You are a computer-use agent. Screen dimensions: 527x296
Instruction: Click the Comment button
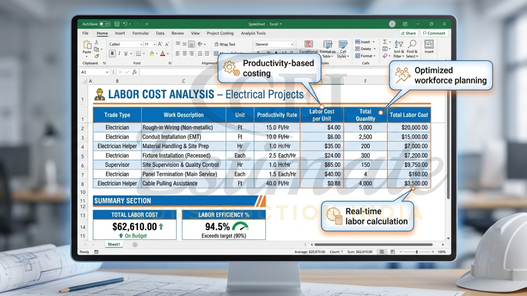point(434,33)
